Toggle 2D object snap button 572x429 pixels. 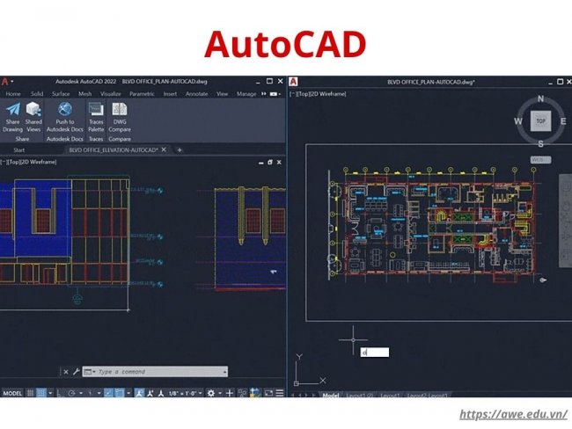(x=119, y=393)
